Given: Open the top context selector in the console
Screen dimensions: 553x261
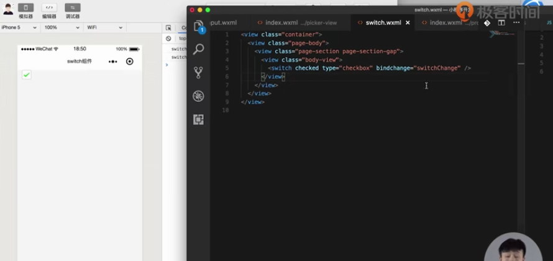Looking at the screenshot, I should click(182, 38).
